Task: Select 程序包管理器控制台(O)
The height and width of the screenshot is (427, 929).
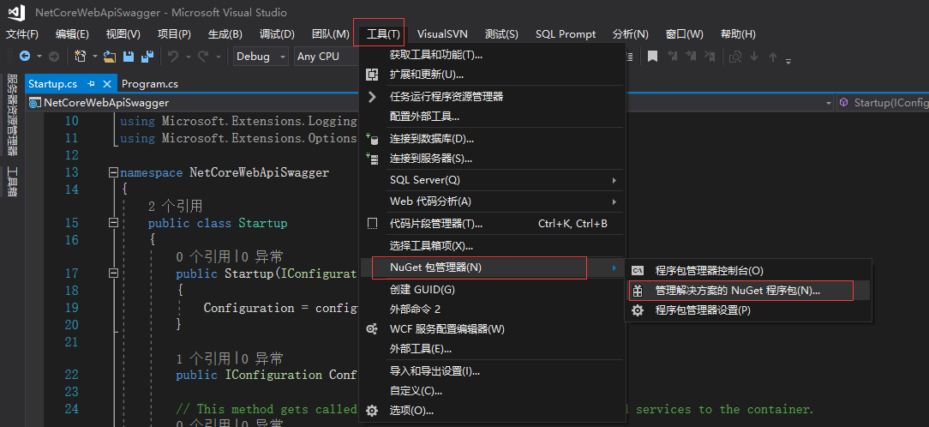Action: 747,270
